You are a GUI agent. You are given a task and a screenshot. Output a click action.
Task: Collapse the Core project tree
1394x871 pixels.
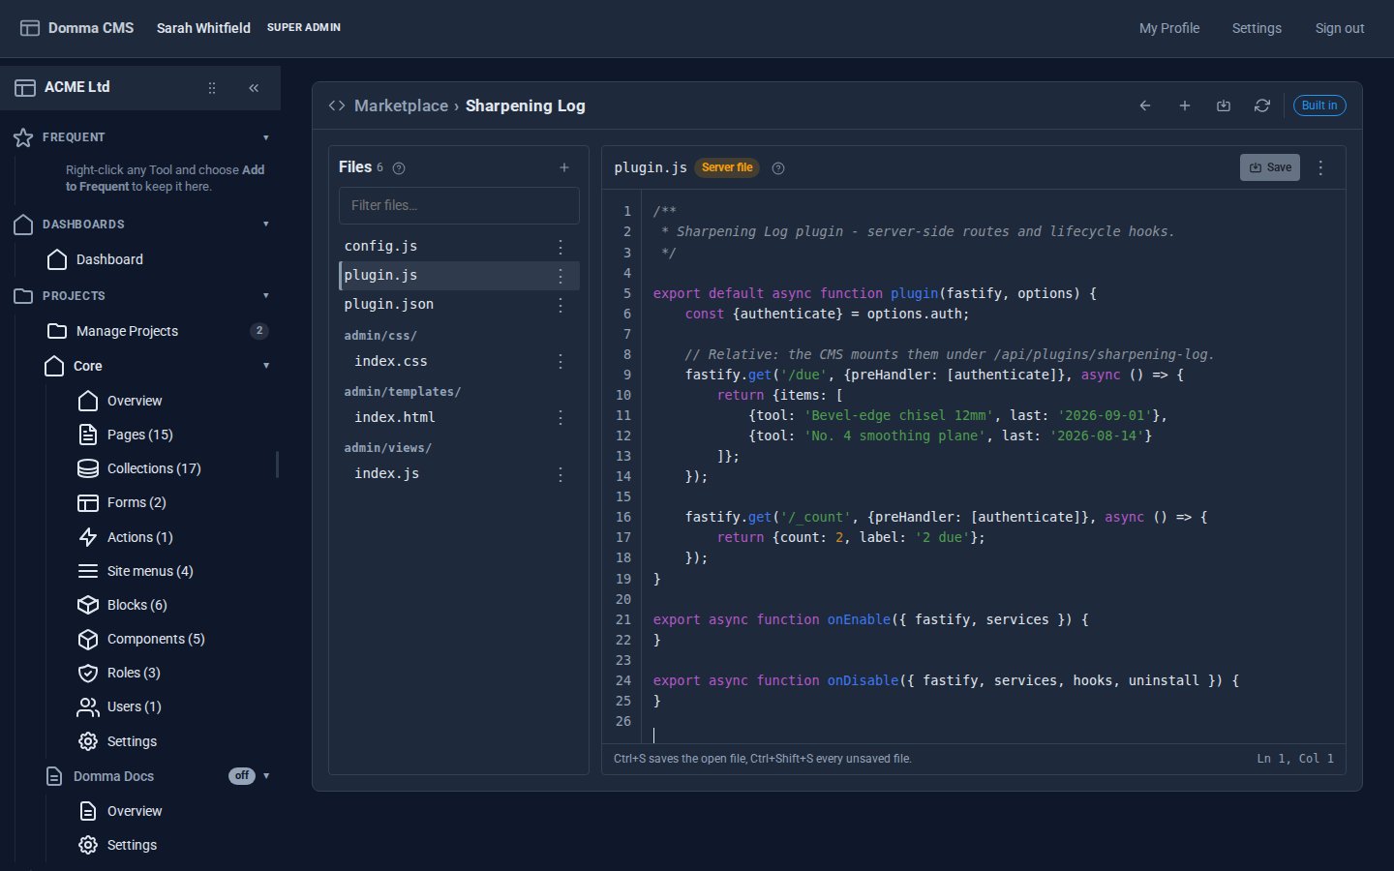click(266, 366)
